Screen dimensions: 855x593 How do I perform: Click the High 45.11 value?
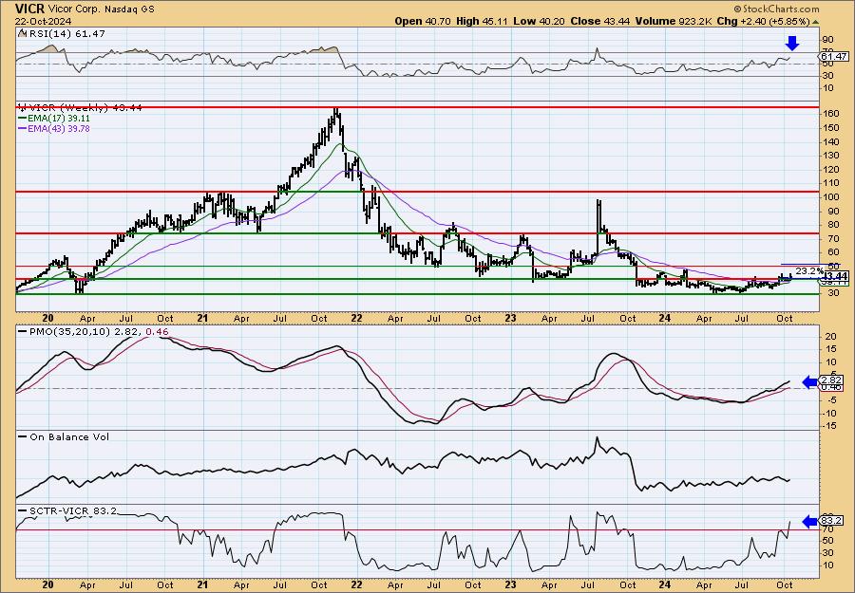[482, 21]
